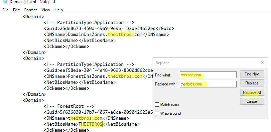Open the Help menu
The image size is (271, 132).
59,10
